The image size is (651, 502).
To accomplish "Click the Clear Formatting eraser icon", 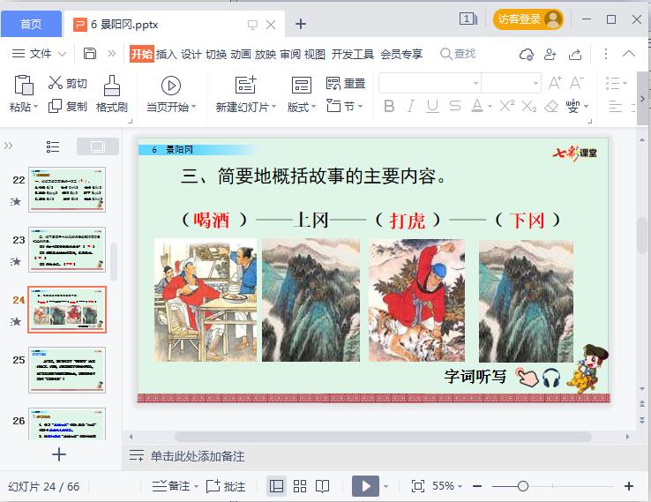I will click(551, 106).
